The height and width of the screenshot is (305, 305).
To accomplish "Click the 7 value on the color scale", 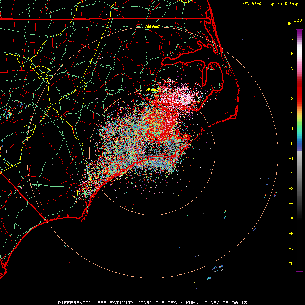I will tap(292, 38).
